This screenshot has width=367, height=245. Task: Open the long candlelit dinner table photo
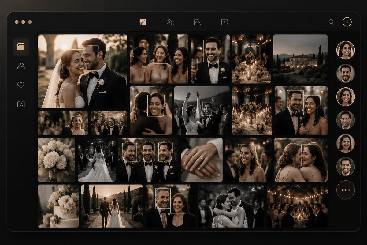251,59
